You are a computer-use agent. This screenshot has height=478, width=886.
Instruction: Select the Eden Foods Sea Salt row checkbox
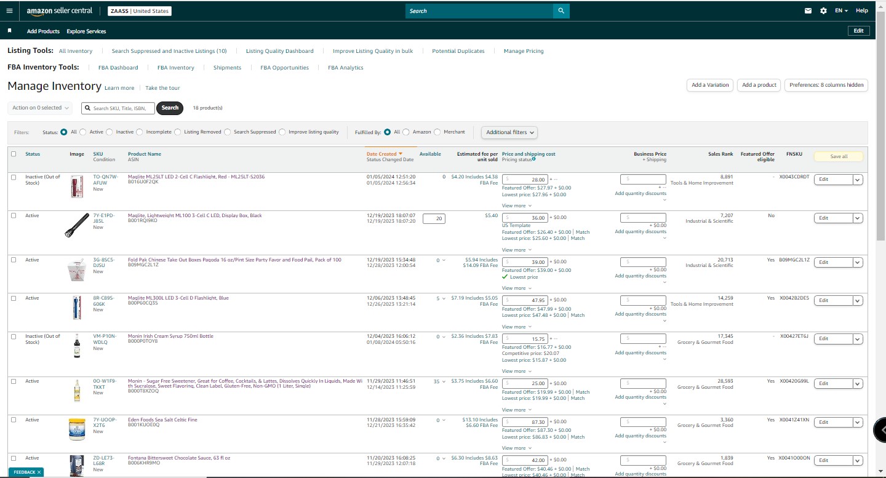14,420
